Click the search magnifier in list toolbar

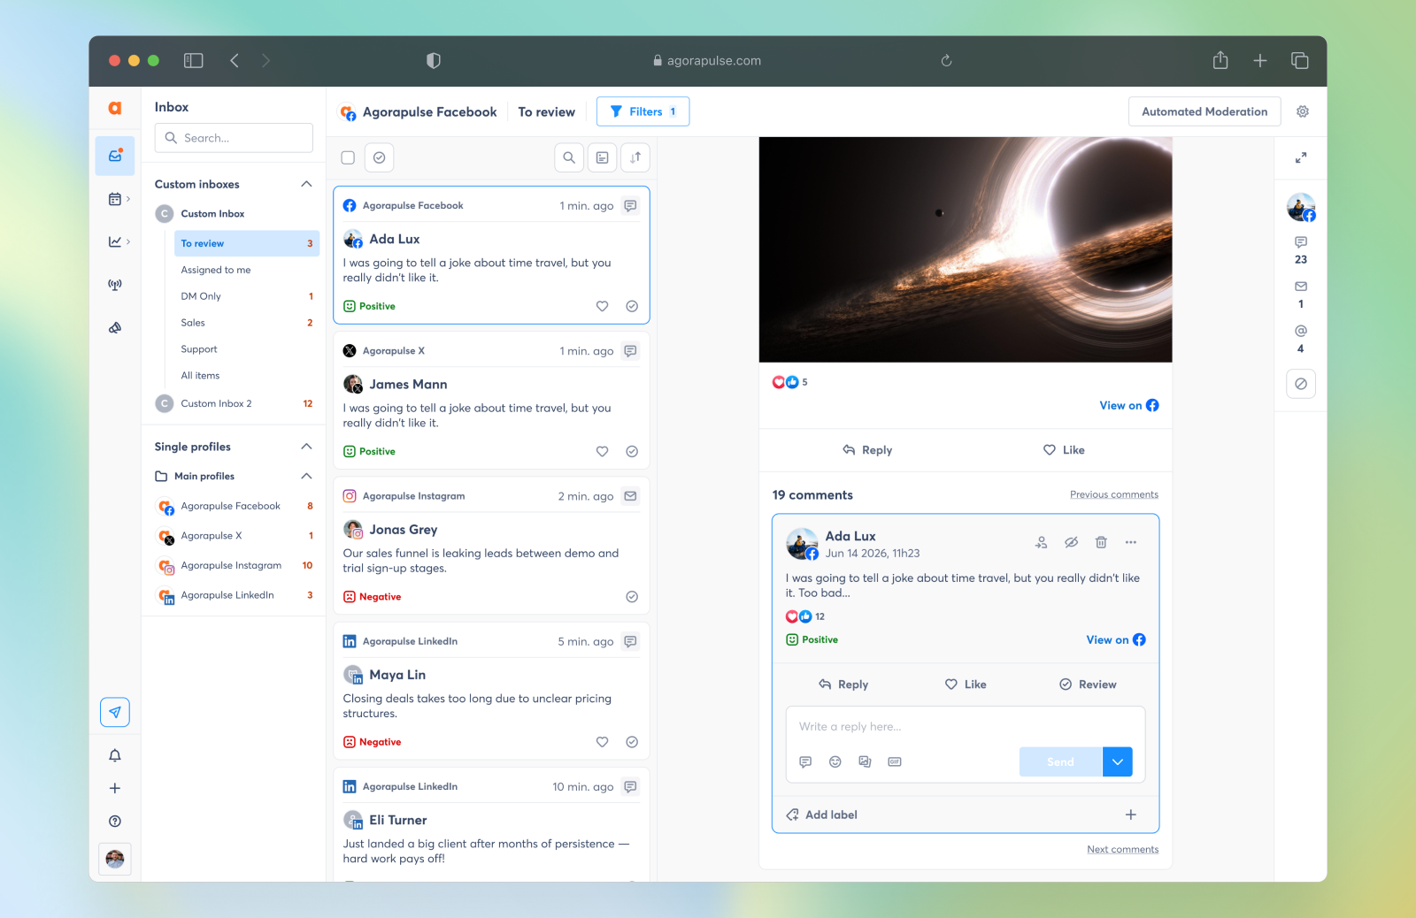click(569, 157)
